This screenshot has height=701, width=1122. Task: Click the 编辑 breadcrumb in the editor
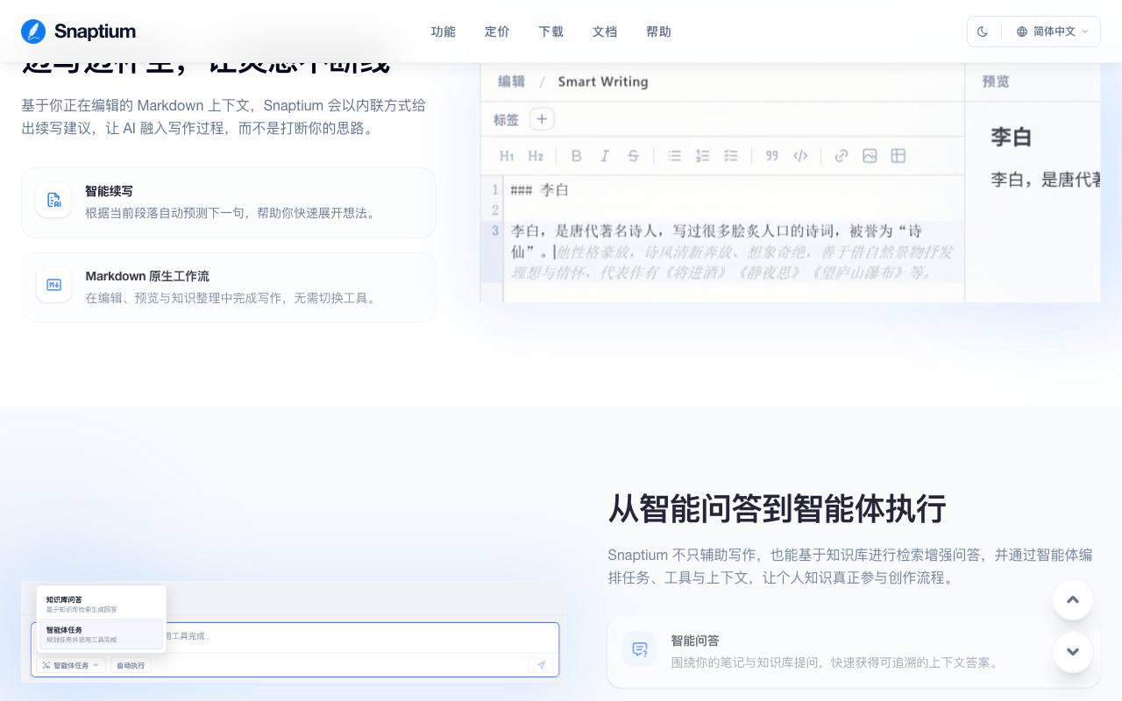(512, 81)
